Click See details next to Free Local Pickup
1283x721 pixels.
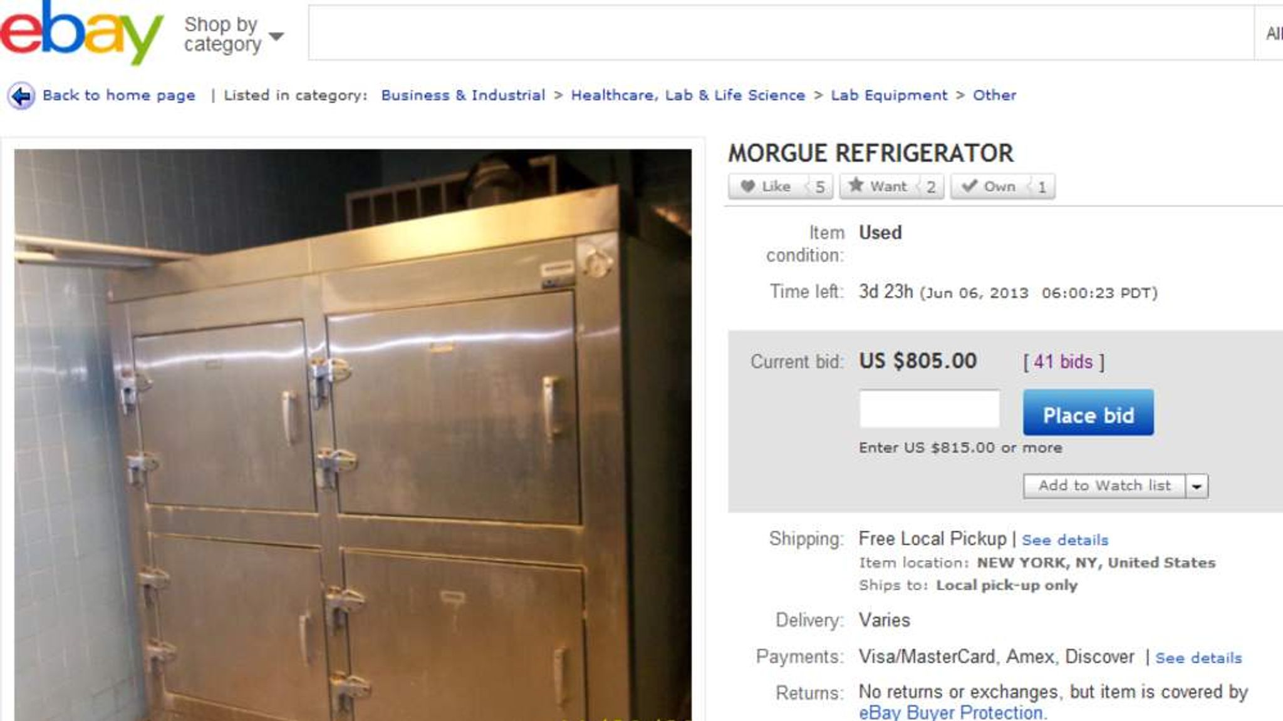[x=1065, y=540]
